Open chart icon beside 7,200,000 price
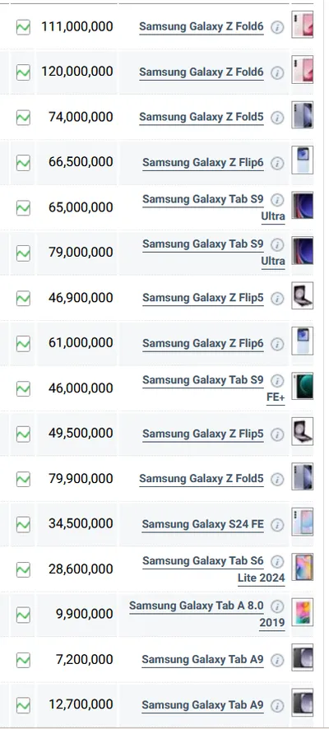 point(23,659)
